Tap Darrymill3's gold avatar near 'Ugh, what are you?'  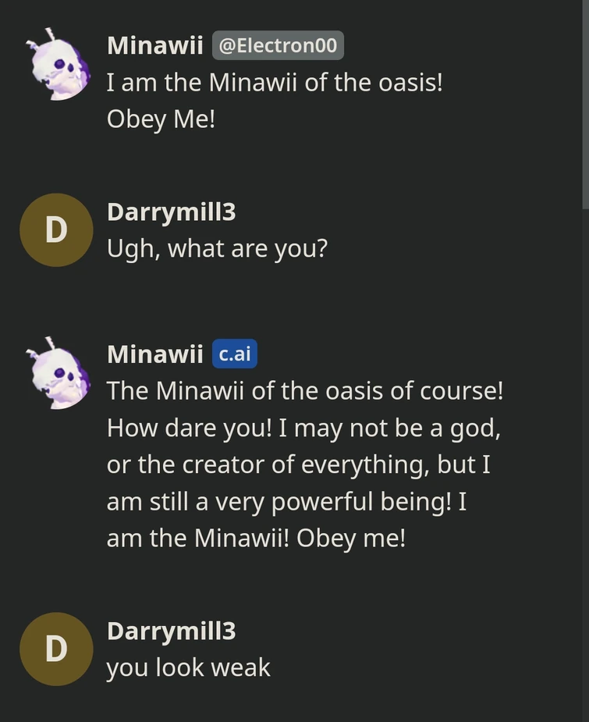56,229
